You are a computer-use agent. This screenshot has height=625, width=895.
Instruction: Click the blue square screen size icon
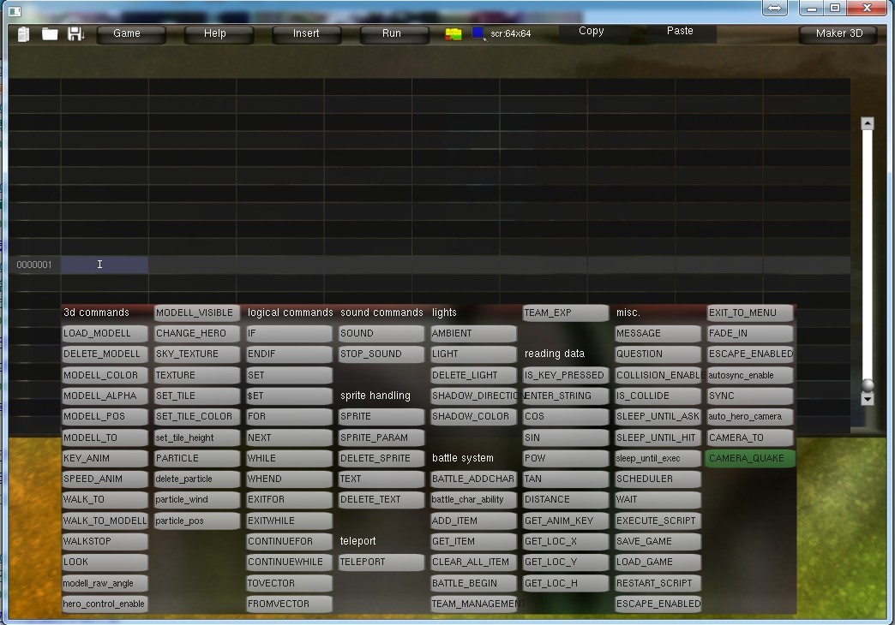[x=478, y=33]
